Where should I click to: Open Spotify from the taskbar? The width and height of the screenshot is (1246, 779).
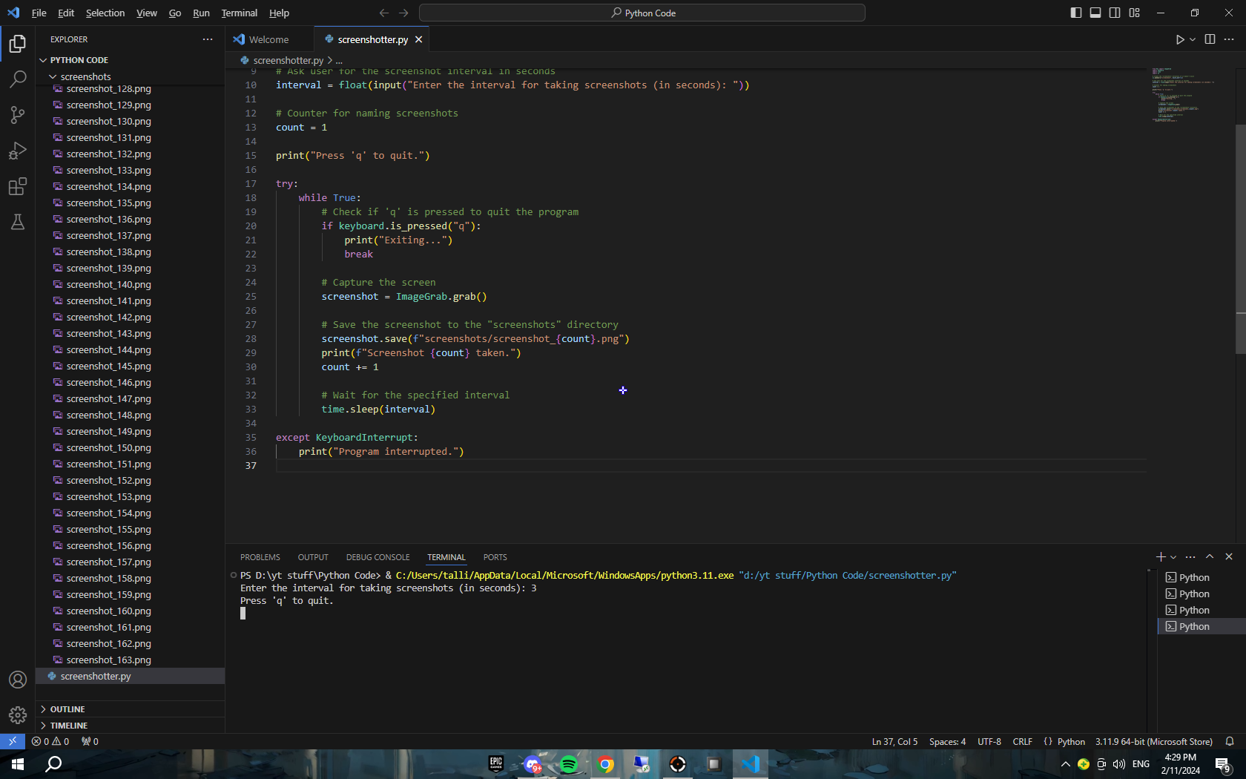coord(569,764)
